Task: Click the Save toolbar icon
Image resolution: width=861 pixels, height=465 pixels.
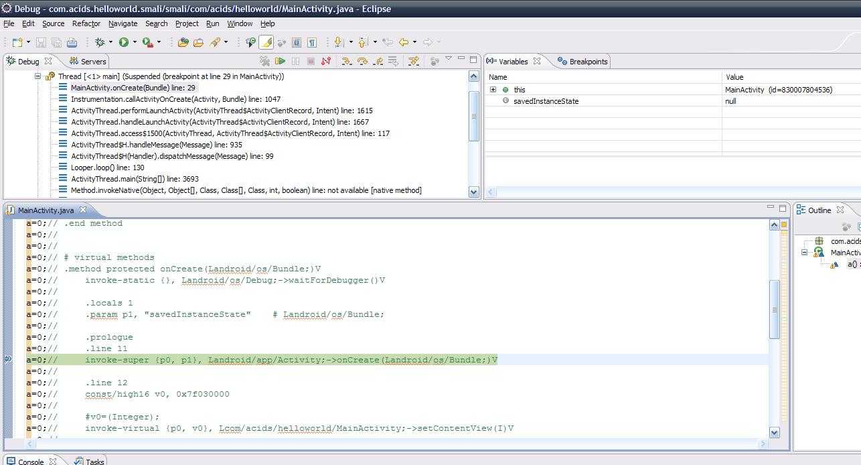Action: [x=41, y=42]
